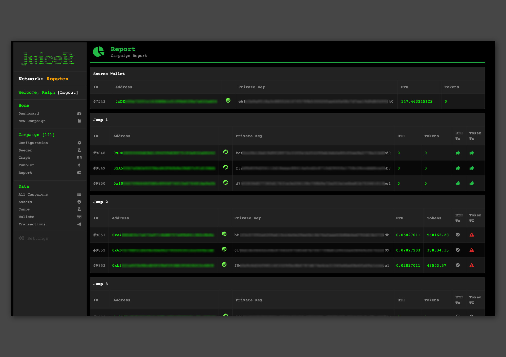Open New Campaign in the sidebar

pos(32,121)
